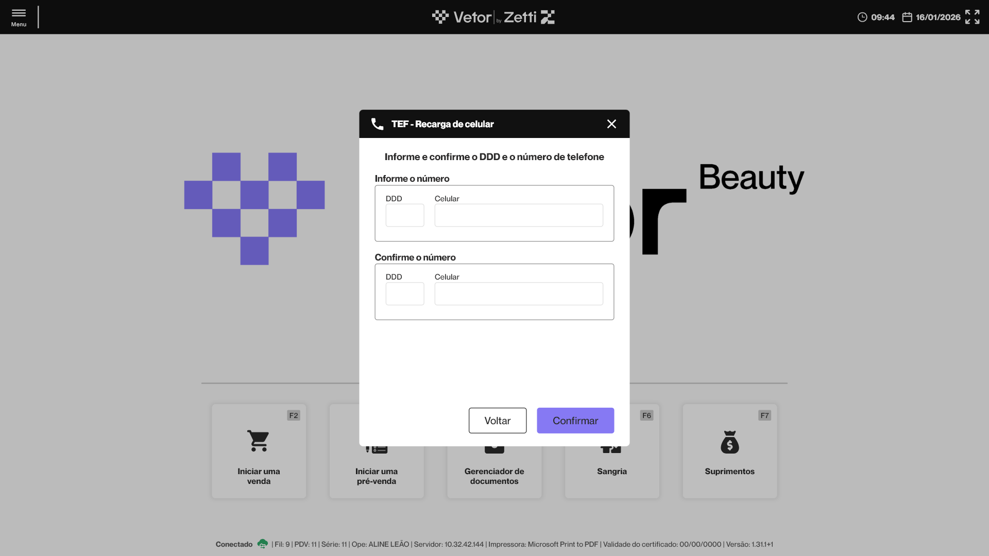The image size is (989, 556).
Task: Focus the confirmation DDD field
Action: pos(405,294)
